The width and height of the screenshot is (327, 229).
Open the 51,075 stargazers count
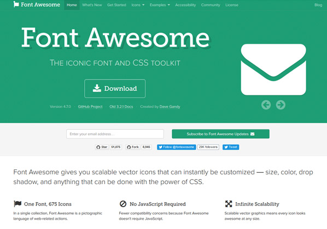[x=116, y=147]
